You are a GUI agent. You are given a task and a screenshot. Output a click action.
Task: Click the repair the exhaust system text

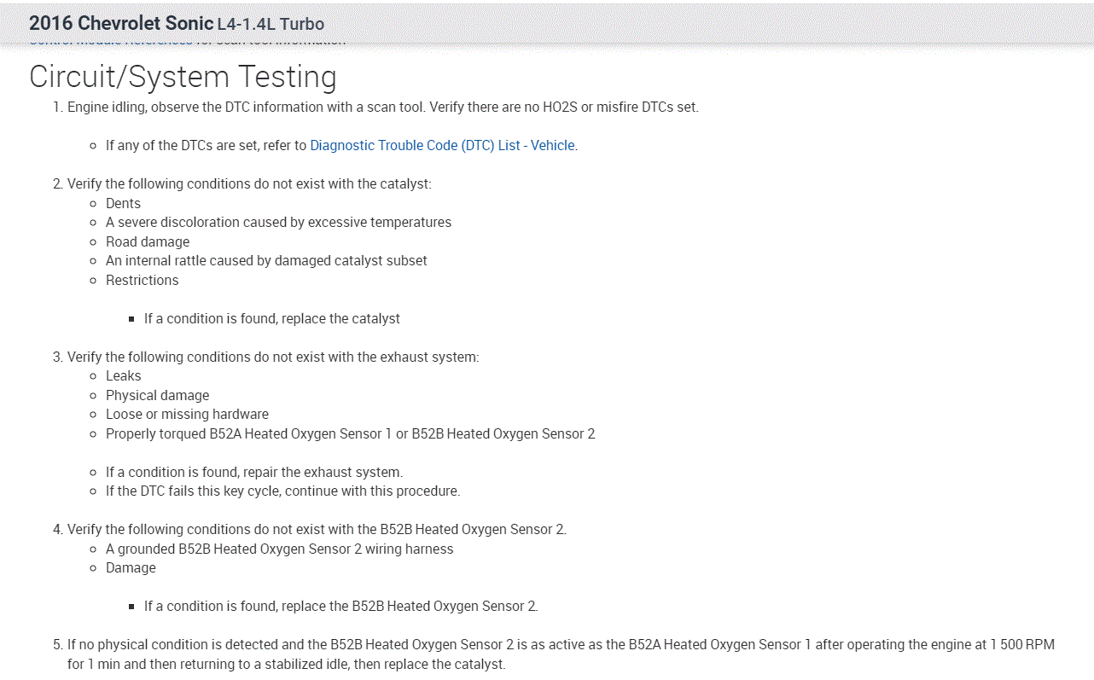pos(253,472)
